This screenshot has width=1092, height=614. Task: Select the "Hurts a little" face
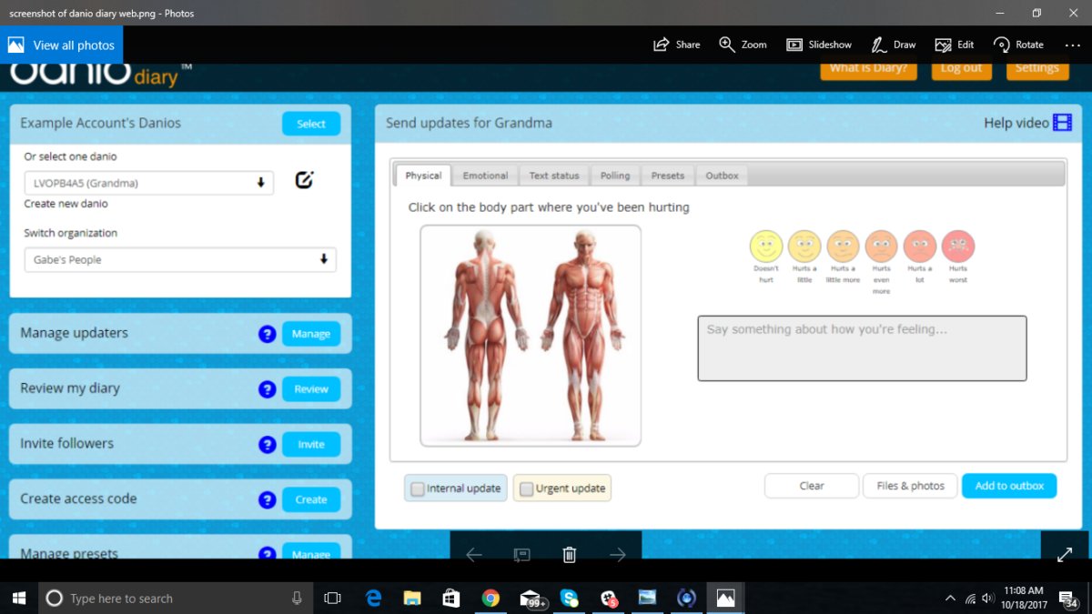coord(804,246)
